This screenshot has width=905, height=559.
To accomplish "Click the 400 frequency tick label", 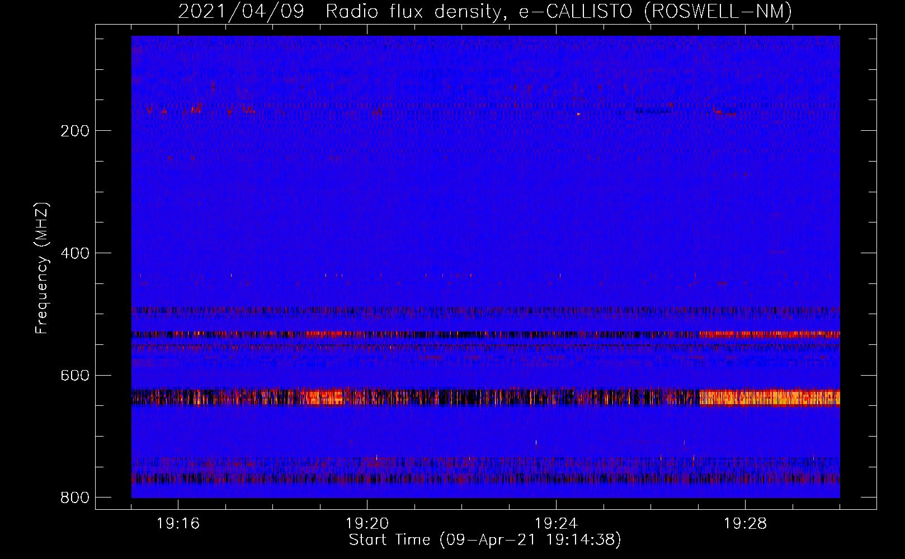I will tap(75, 253).
